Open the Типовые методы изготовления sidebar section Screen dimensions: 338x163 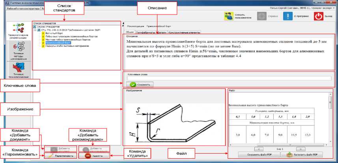18,49
